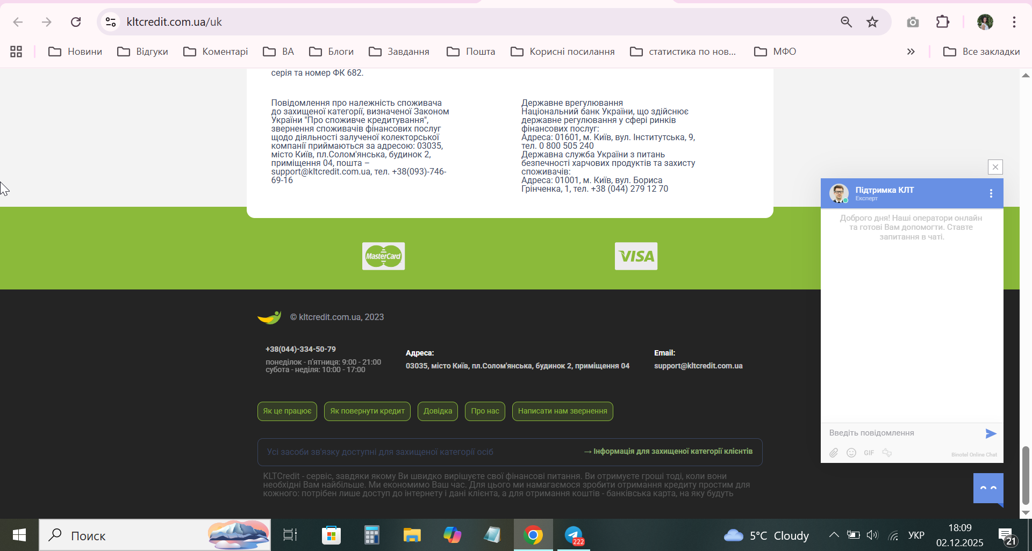Open the Chrome profile avatar

coord(985,22)
